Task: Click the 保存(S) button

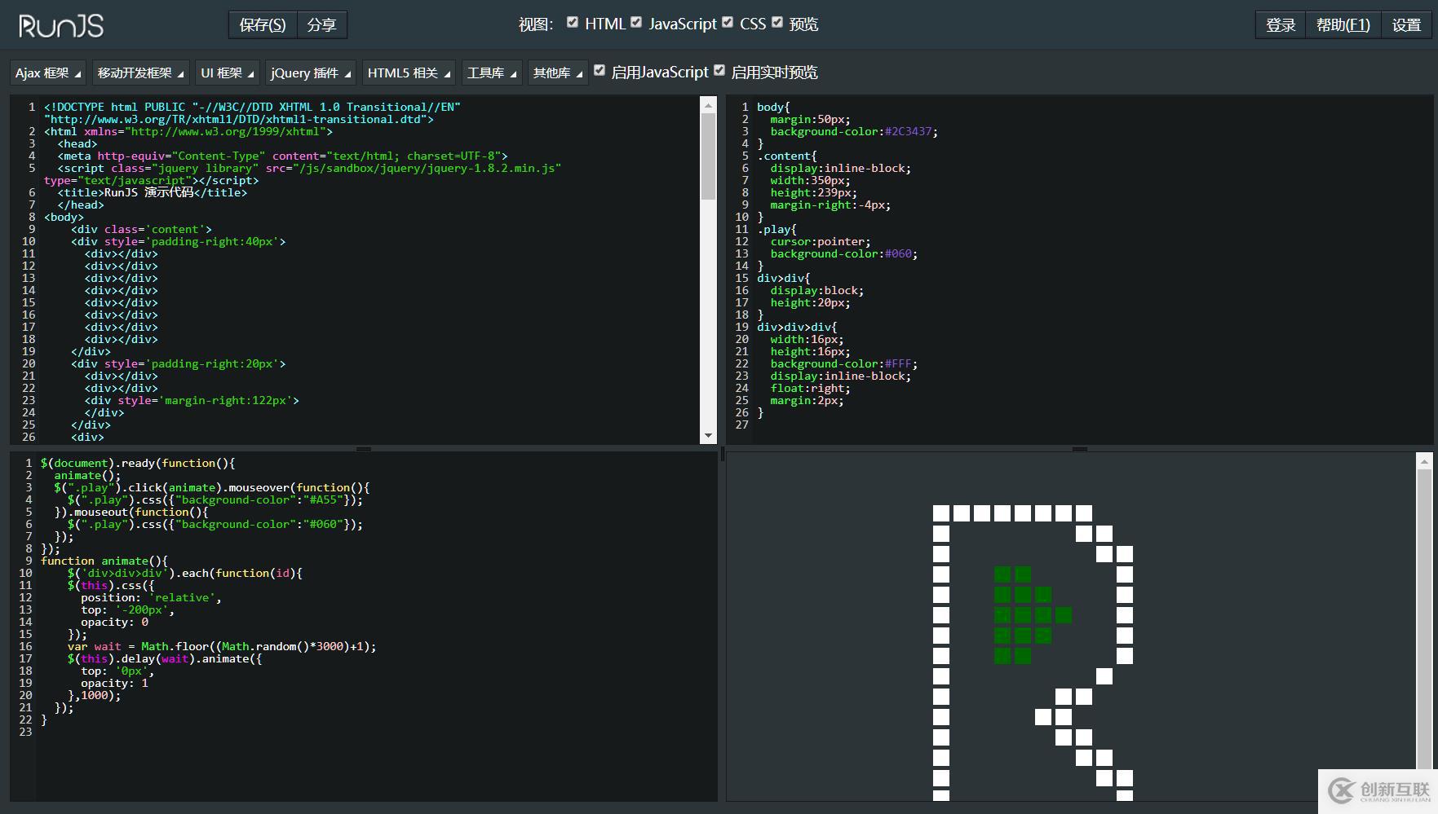Action: click(263, 25)
